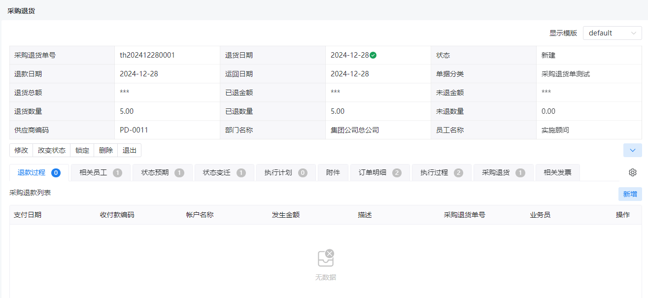Click the settings gear icon beside tabs
Screen dimensions: 648x298
point(633,172)
